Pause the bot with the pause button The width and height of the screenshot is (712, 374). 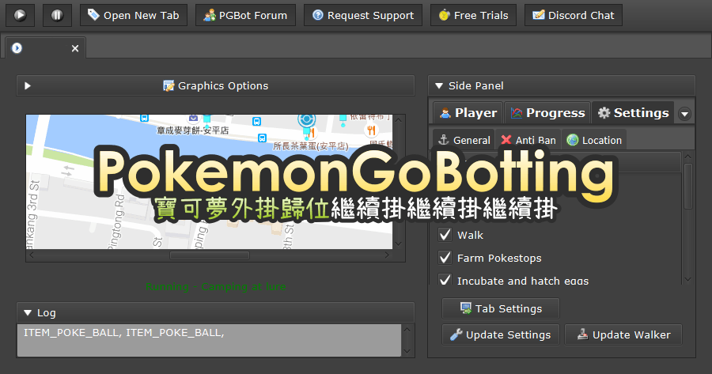click(57, 16)
